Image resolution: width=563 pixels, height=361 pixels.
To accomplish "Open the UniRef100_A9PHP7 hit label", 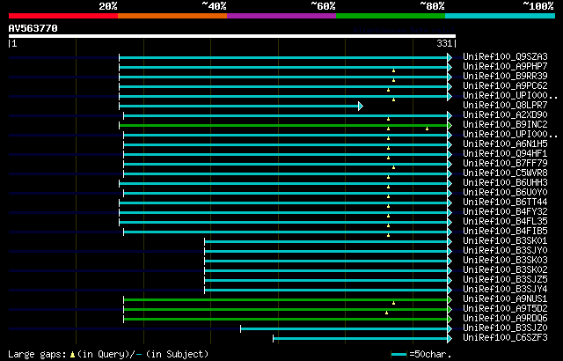I will 505,66.
